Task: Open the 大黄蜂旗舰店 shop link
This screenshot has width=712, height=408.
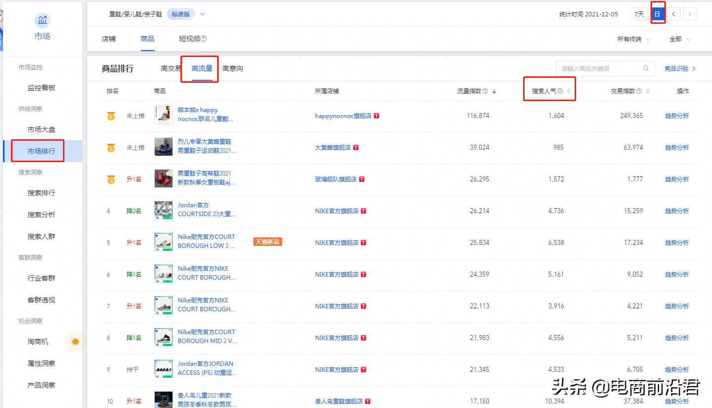Action: tap(333, 148)
